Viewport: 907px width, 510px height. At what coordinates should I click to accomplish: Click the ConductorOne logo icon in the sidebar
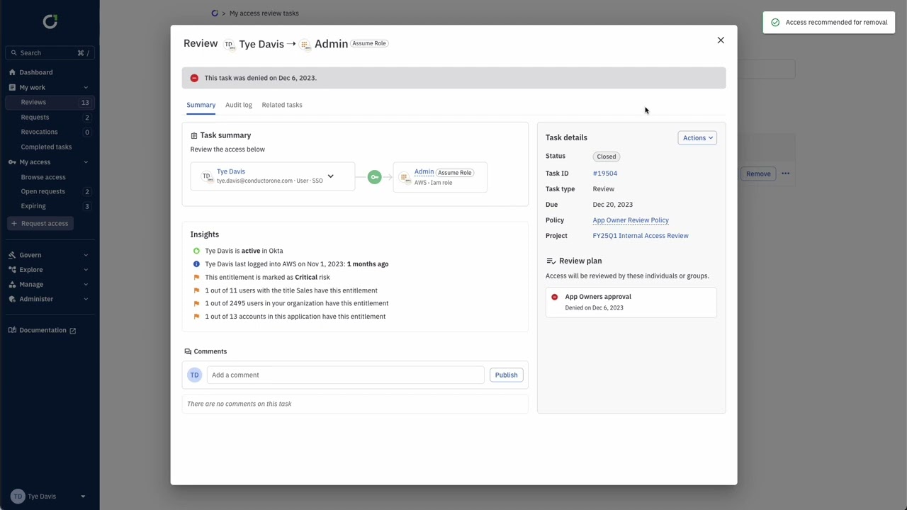point(50,22)
